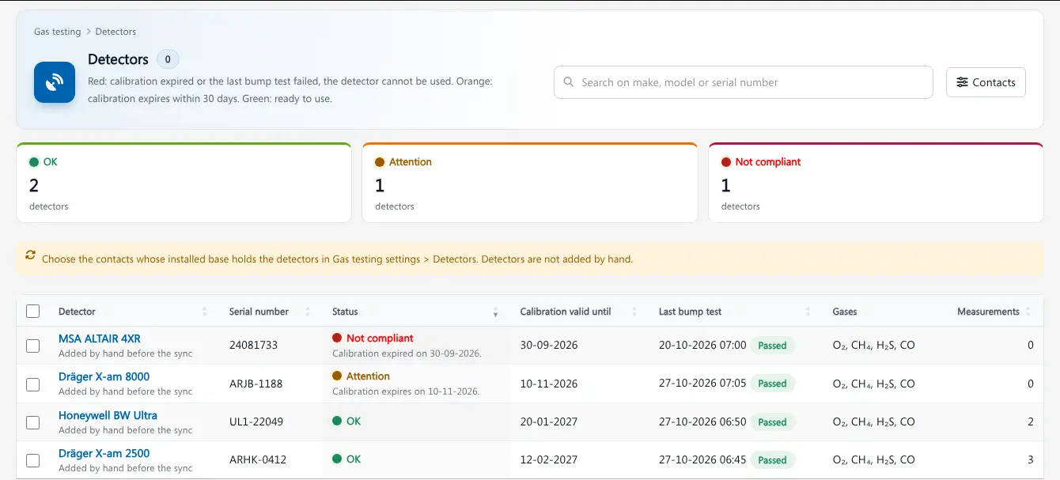
Task: Click the blue Detectors satellite icon
Action: 55,82
